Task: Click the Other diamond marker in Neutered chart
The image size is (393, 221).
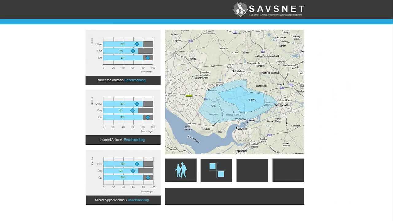Action: pos(137,44)
